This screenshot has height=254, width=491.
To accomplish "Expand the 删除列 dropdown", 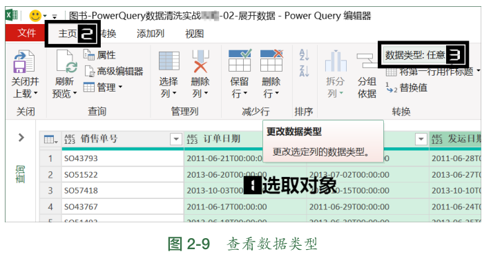I will click(x=206, y=93).
